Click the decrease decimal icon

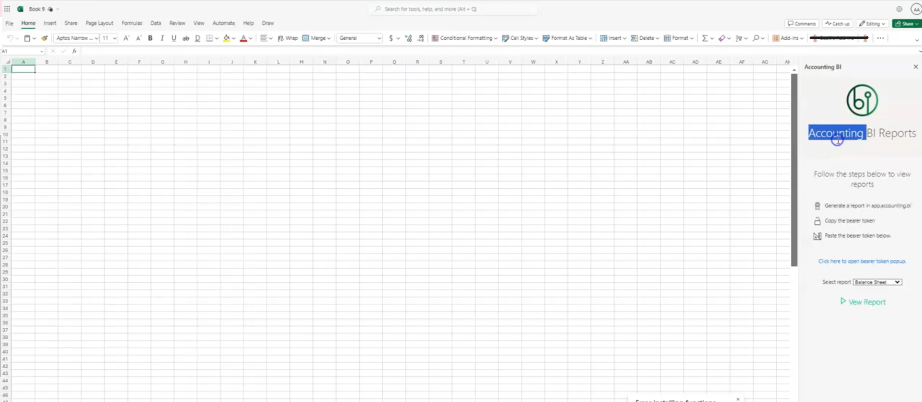coord(421,38)
